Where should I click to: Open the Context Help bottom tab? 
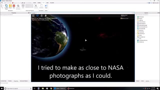pyautogui.click(x=3, y=81)
